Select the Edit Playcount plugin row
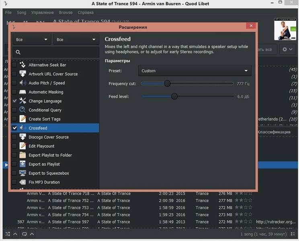299x241 pixels. (55, 146)
